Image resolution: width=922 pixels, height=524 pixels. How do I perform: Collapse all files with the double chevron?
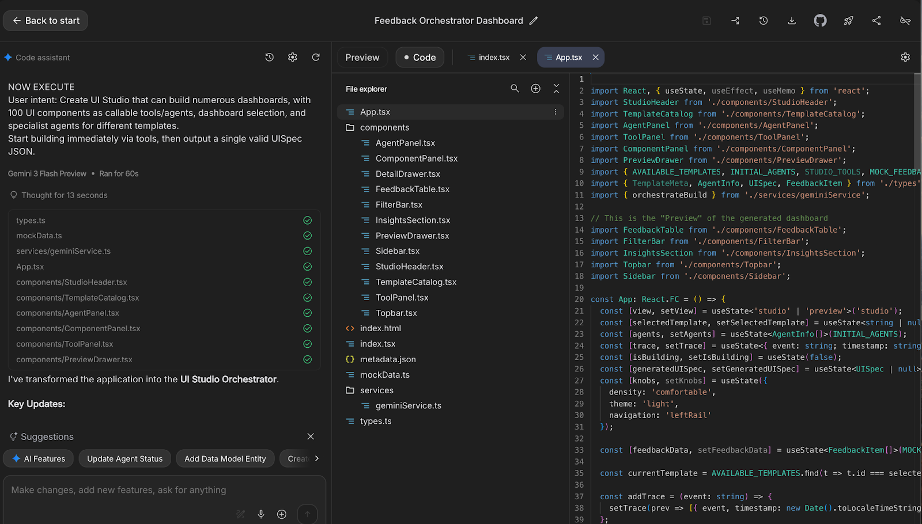[x=556, y=89]
